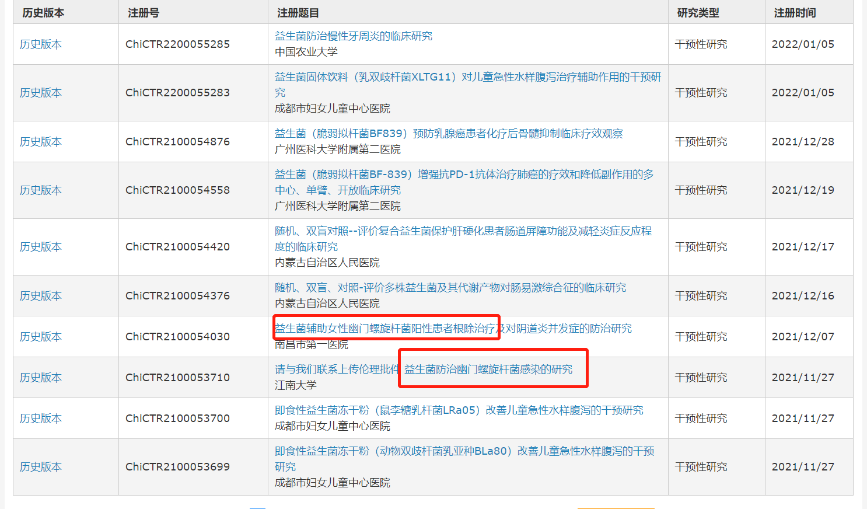Select registration number ChiCTR2200055283
The image size is (867, 509).
point(178,93)
